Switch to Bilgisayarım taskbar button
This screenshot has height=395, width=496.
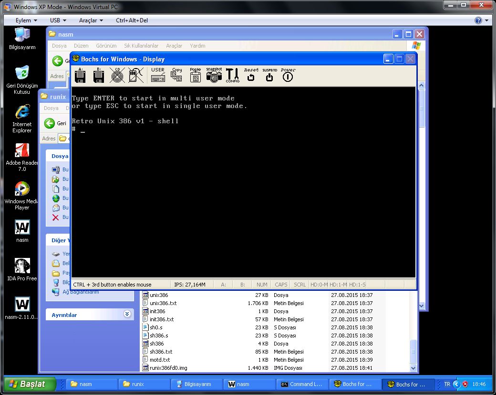[196, 384]
